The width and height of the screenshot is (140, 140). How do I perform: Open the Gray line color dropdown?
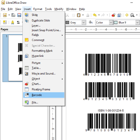[x=84, y=22]
